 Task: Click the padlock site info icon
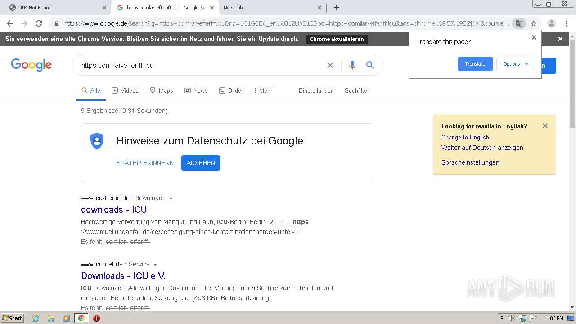[56, 23]
